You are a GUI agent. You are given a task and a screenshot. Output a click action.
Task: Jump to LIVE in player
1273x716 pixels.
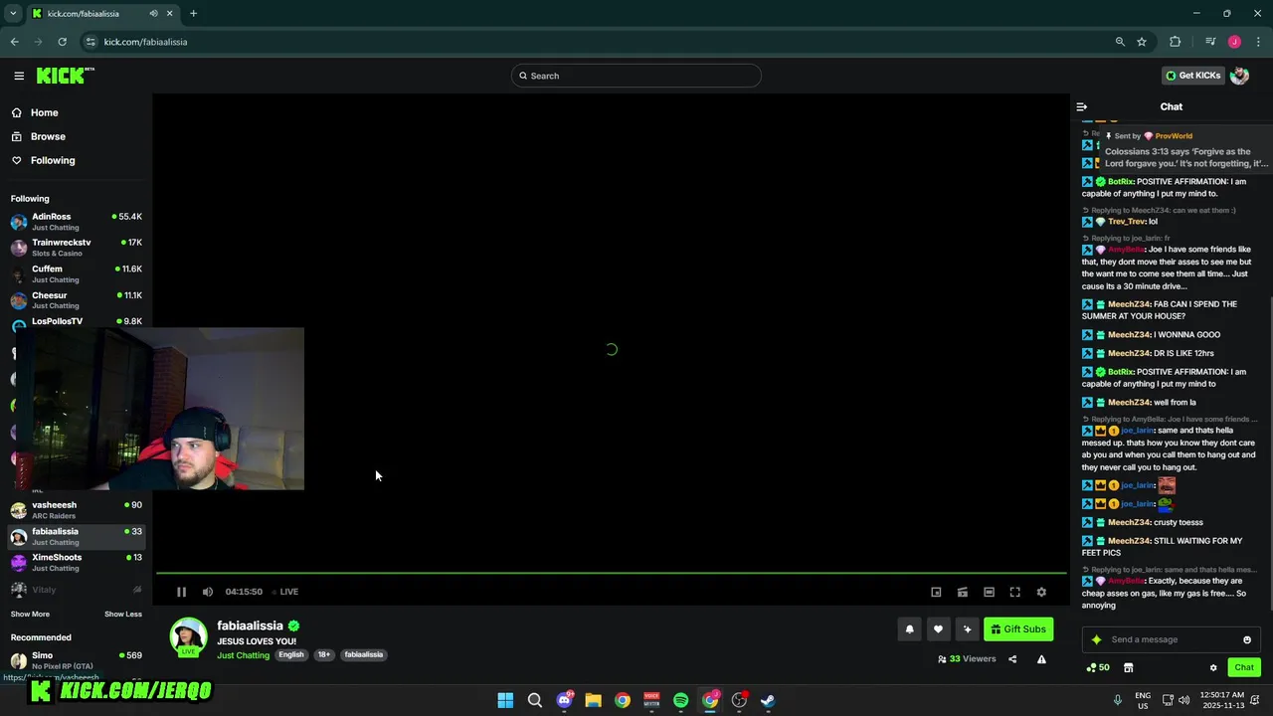pyautogui.click(x=284, y=592)
